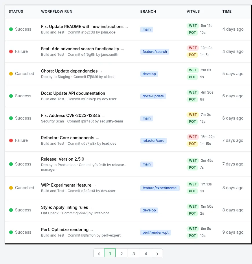Click arrow icon beside Perf: Optimize rendering
Screen dimensions: 252x264
click(x=92, y=230)
